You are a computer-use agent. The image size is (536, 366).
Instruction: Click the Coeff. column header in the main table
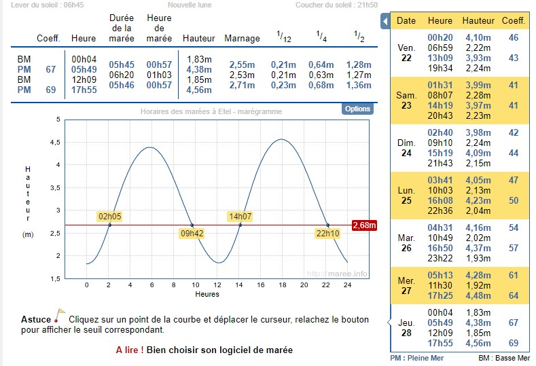tap(48, 38)
